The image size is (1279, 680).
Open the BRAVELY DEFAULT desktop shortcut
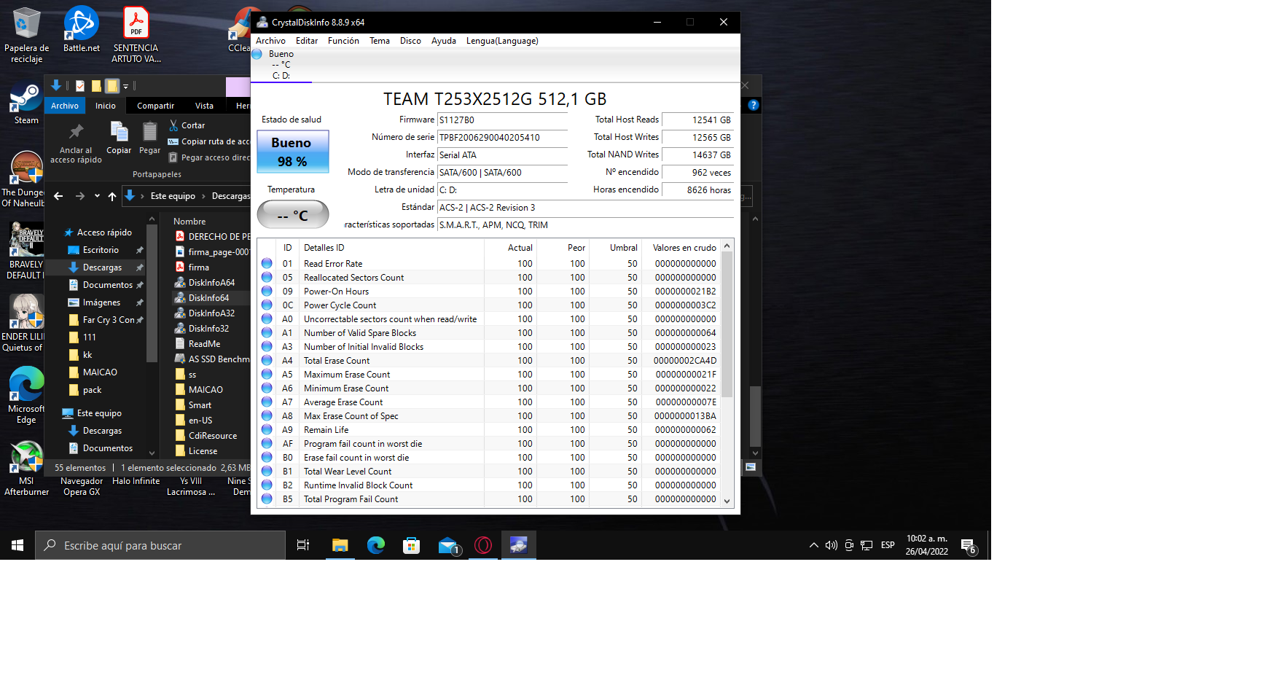click(x=26, y=251)
